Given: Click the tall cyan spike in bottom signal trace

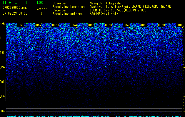Looking at the screenshot, I should (x=63, y=115).
